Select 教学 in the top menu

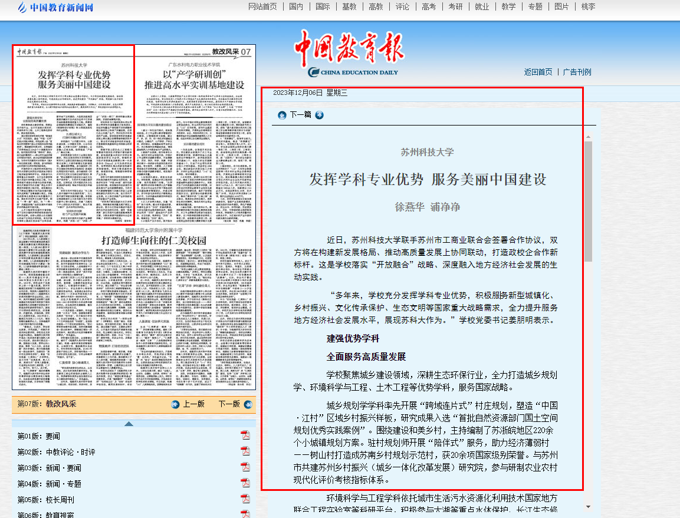pyautogui.click(x=508, y=6)
